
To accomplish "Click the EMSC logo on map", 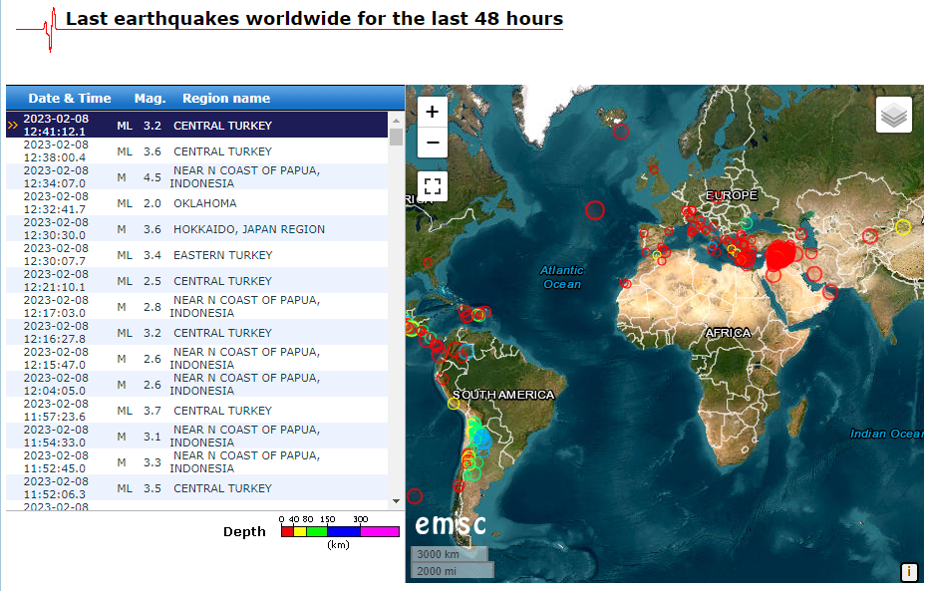I will pyautogui.click(x=451, y=525).
